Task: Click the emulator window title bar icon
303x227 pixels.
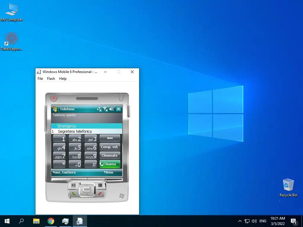Action: pos(39,72)
